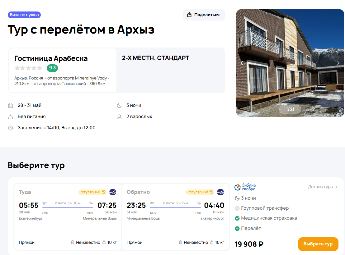Click the airline logo in the Туда card
The image size is (345, 255).
(x=113, y=192)
